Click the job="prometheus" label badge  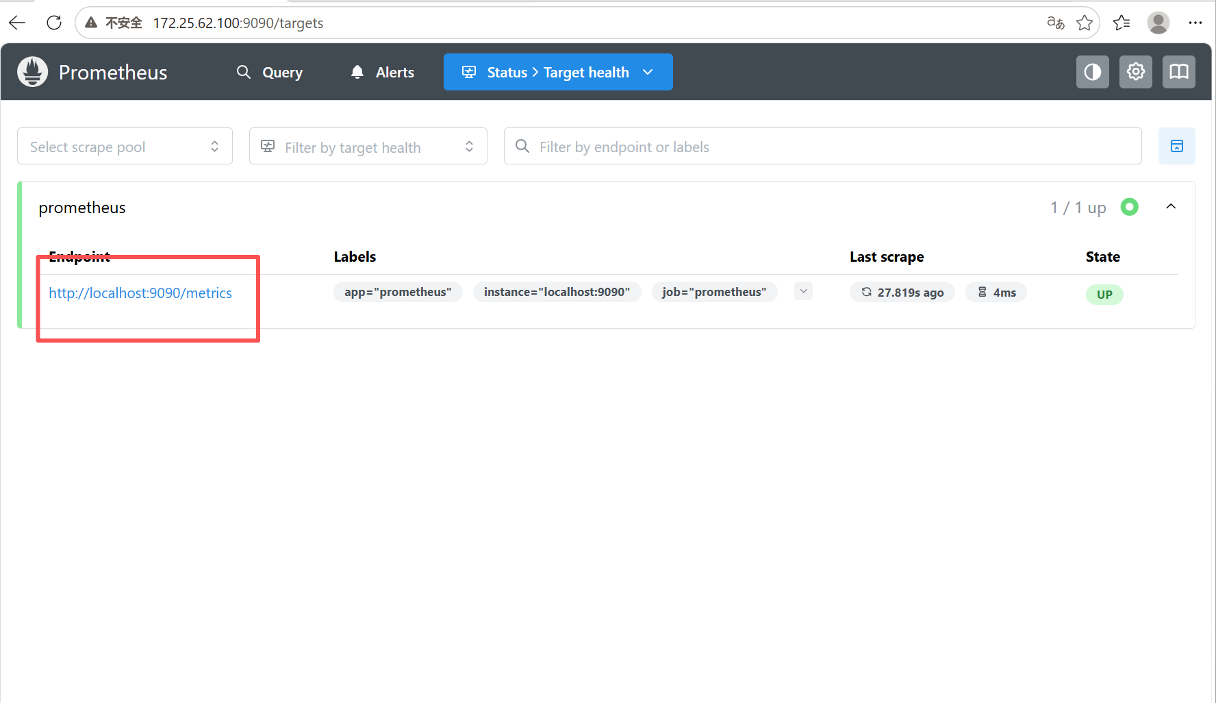[714, 292]
